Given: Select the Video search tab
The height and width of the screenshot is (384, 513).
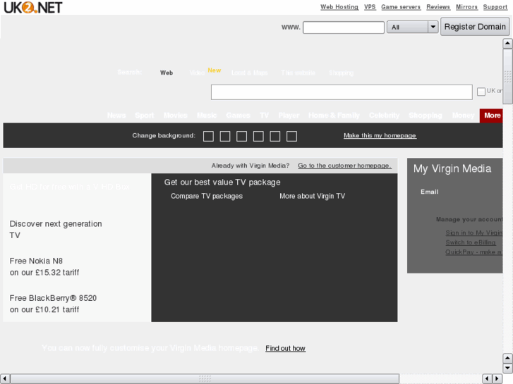Looking at the screenshot, I should coord(197,73).
